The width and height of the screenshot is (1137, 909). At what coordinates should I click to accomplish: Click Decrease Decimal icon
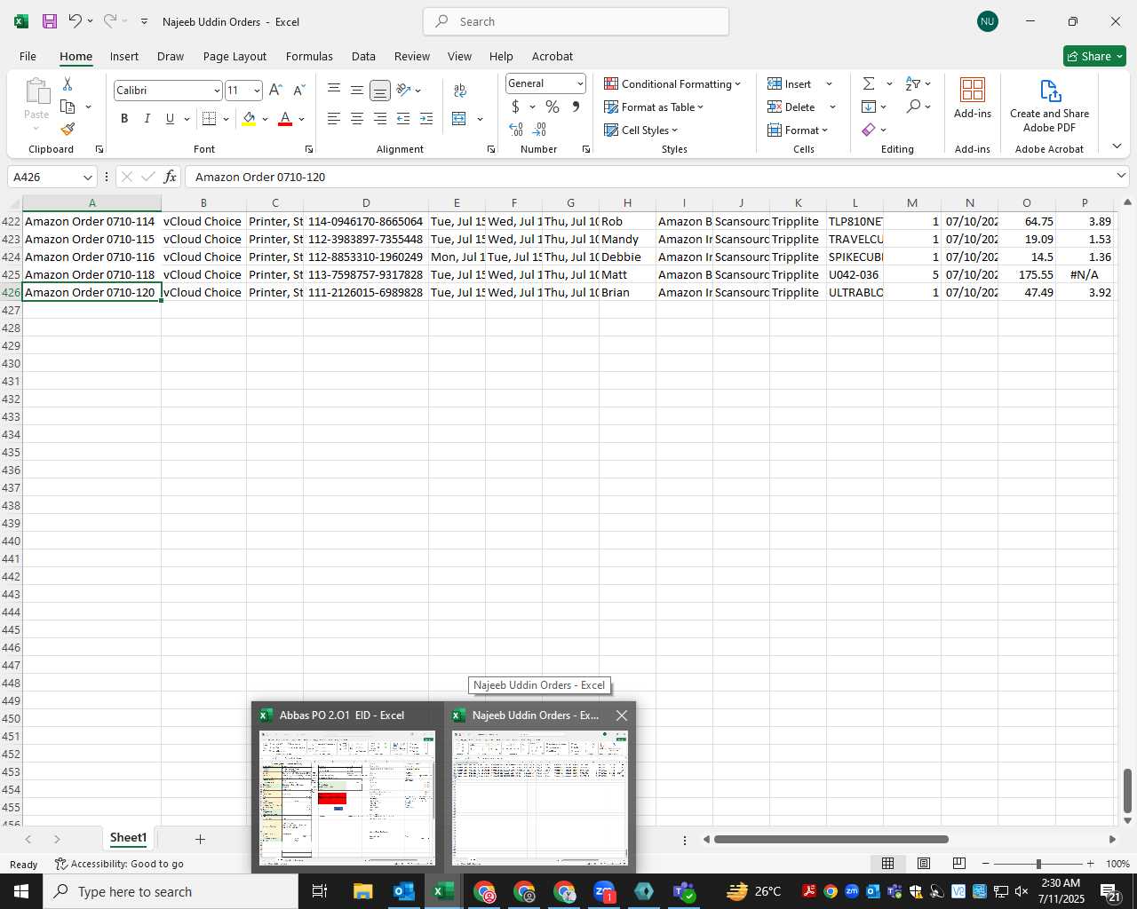coord(539,130)
